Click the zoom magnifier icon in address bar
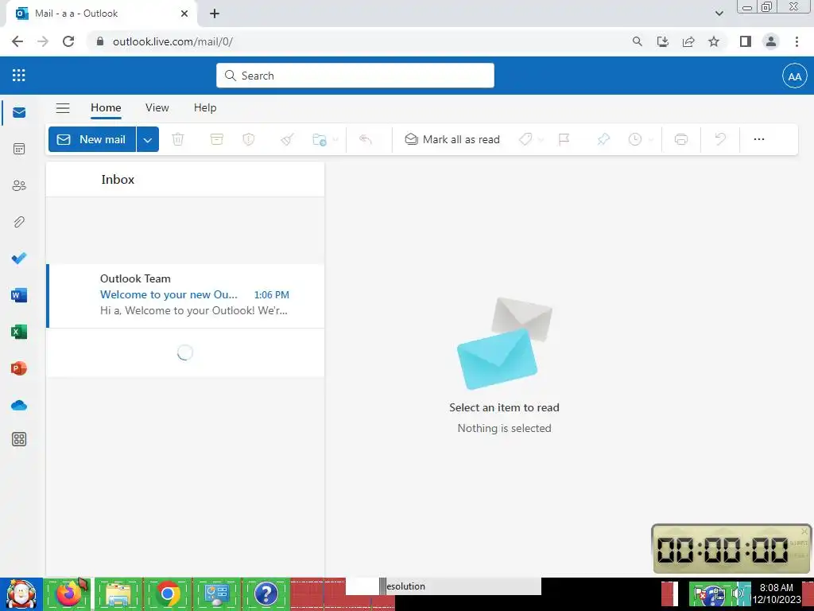Image resolution: width=814 pixels, height=611 pixels. tap(638, 41)
